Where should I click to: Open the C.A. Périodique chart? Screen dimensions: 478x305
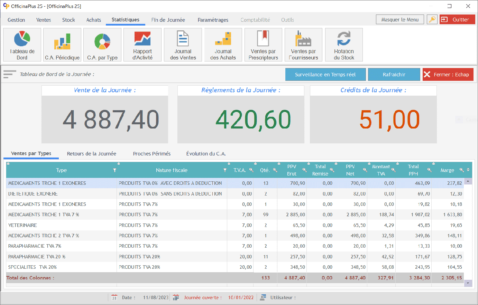pos(62,45)
